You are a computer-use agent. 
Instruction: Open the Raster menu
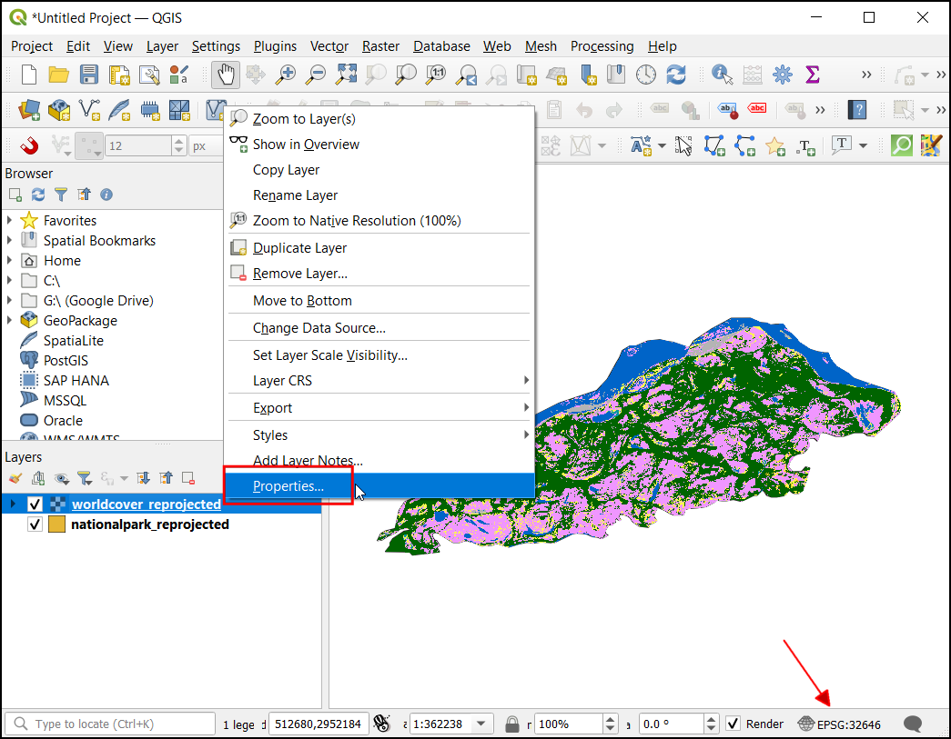(380, 46)
